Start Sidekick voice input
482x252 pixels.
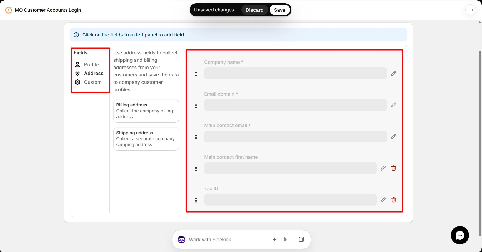[285, 239]
